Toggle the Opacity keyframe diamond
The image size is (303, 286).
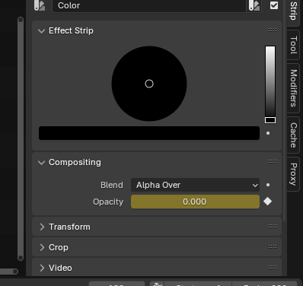click(x=268, y=202)
